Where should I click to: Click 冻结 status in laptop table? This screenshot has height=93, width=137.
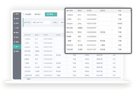(x=74, y=67)
